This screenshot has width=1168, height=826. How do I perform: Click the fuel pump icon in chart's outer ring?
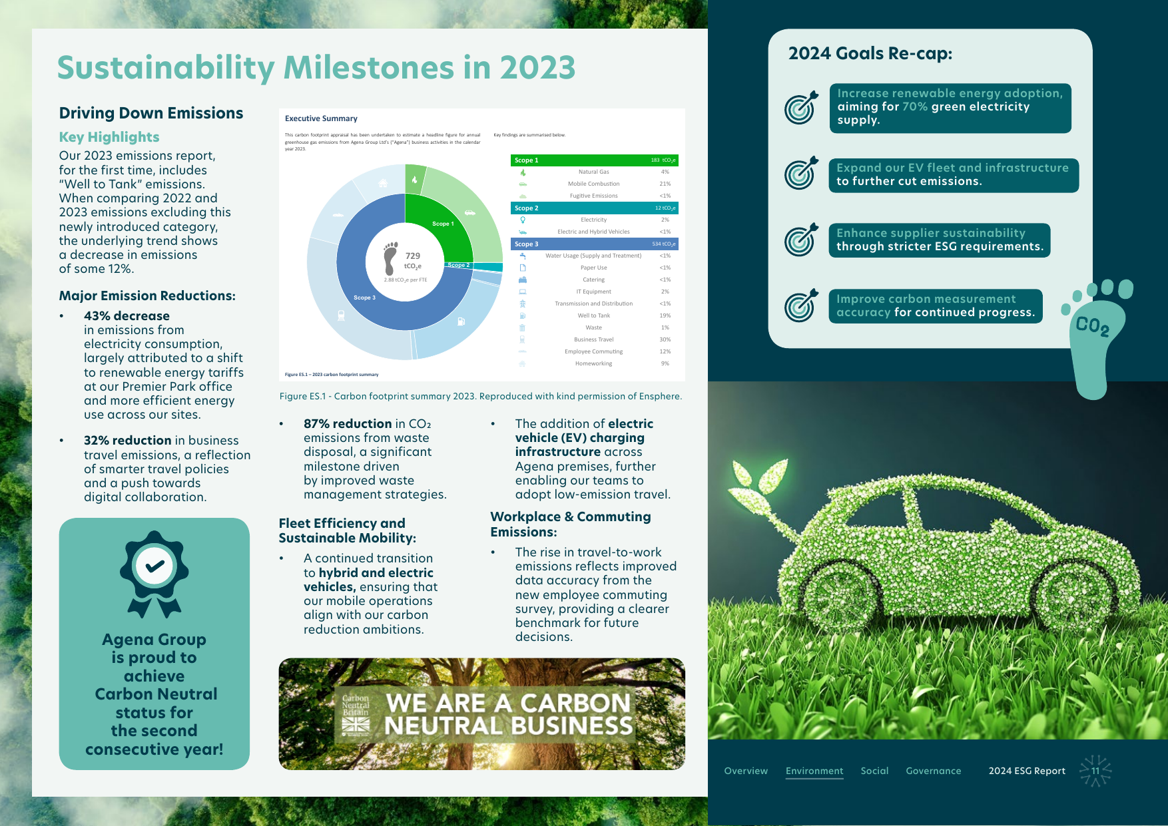click(x=461, y=321)
